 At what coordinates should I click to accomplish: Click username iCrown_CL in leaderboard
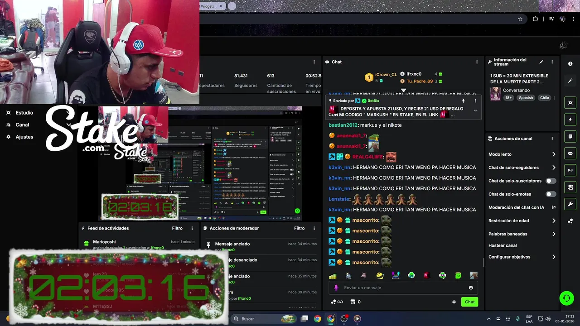386,75
